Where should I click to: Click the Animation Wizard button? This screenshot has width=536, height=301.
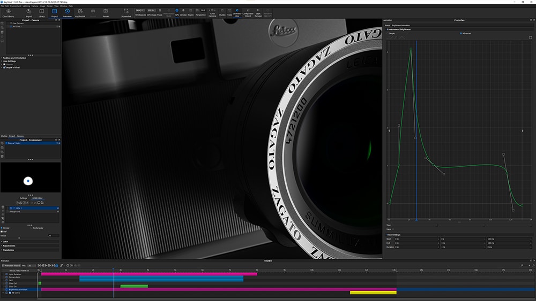13,265
